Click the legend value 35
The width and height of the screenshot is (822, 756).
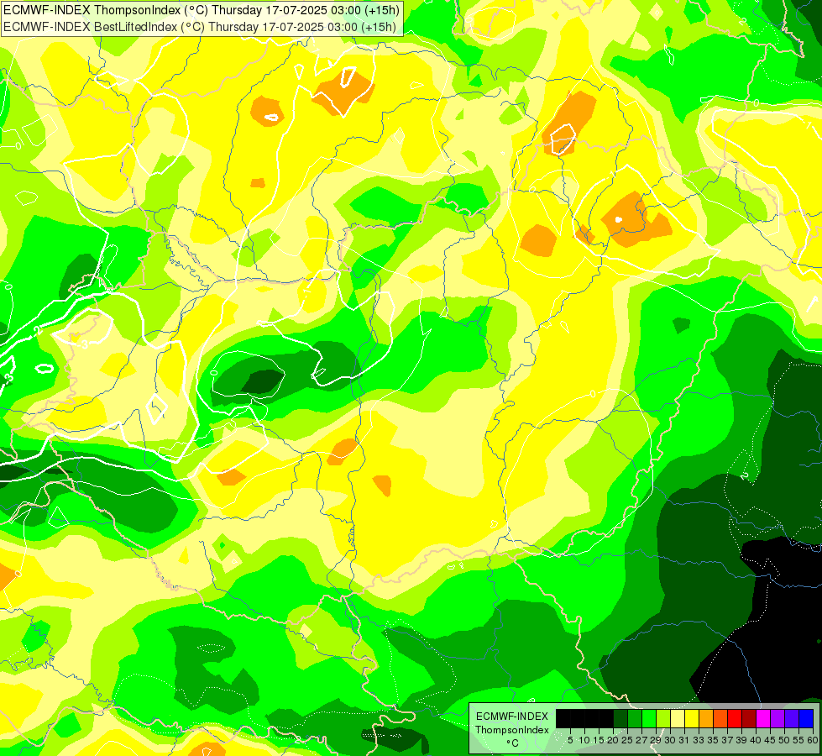tap(713, 740)
